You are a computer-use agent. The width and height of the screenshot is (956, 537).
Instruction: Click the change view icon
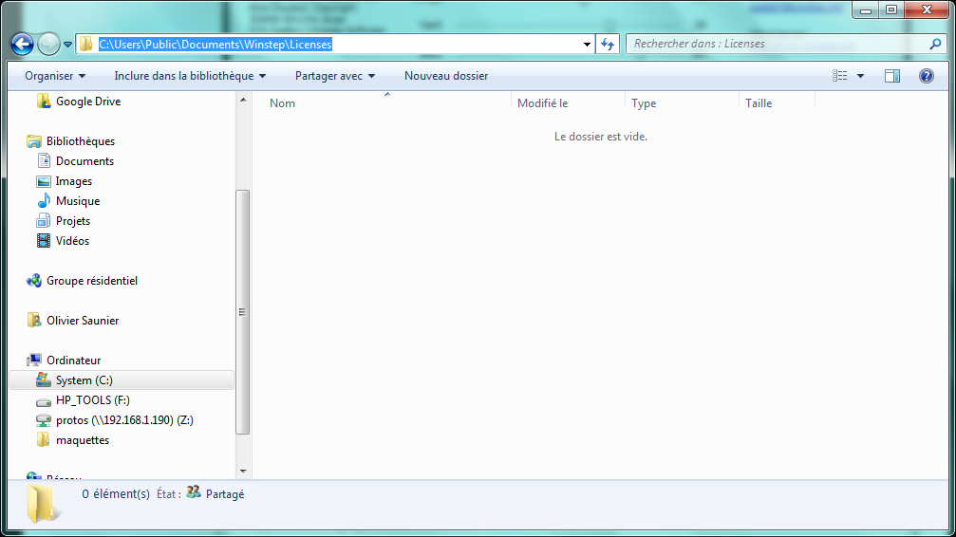pos(840,76)
